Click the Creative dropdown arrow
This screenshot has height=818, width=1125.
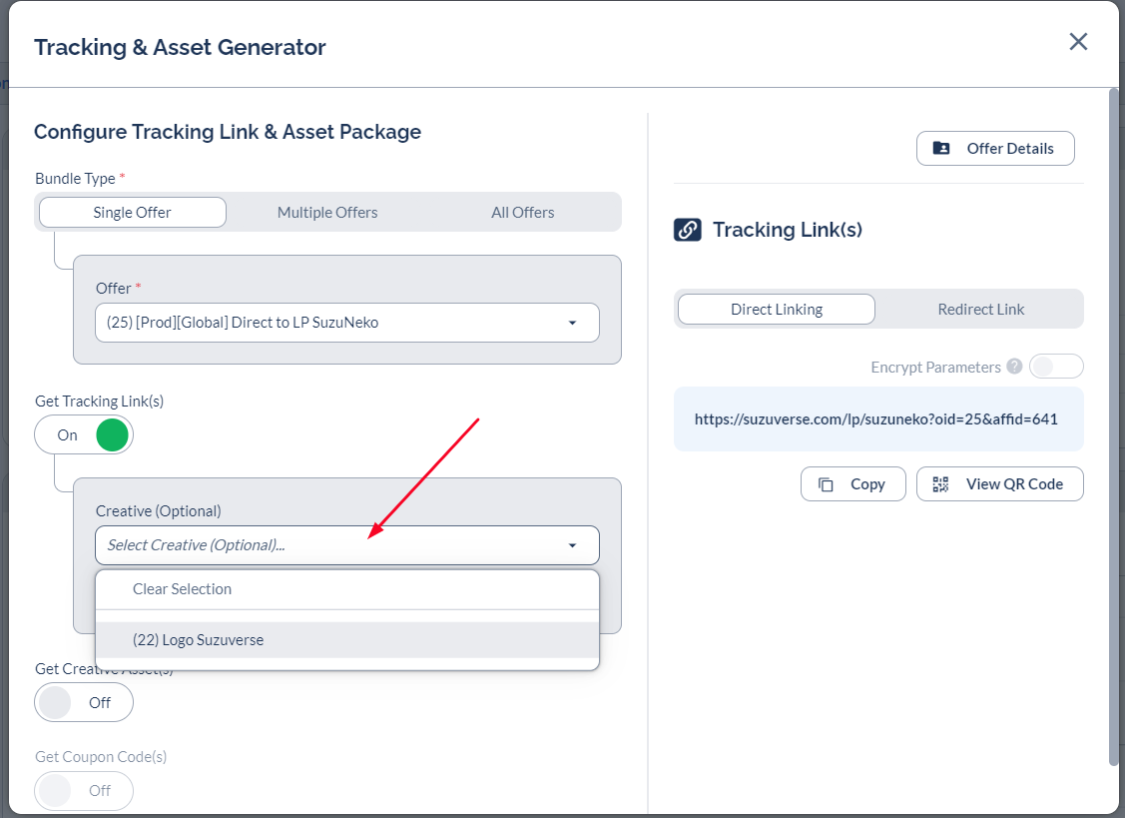point(572,545)
